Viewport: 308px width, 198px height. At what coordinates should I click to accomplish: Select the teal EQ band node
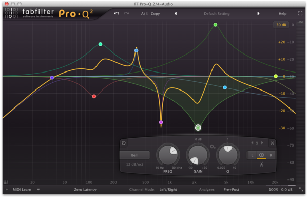[101, 44]
